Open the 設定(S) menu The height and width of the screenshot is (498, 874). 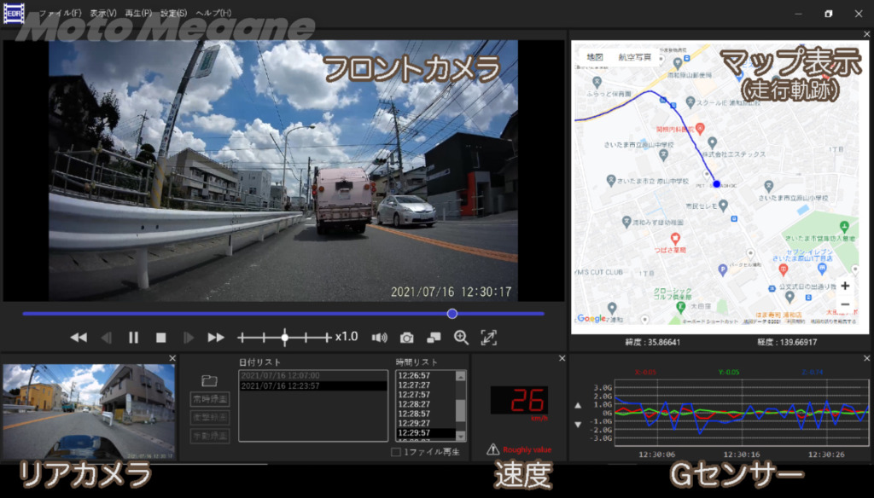coord(173,14)
